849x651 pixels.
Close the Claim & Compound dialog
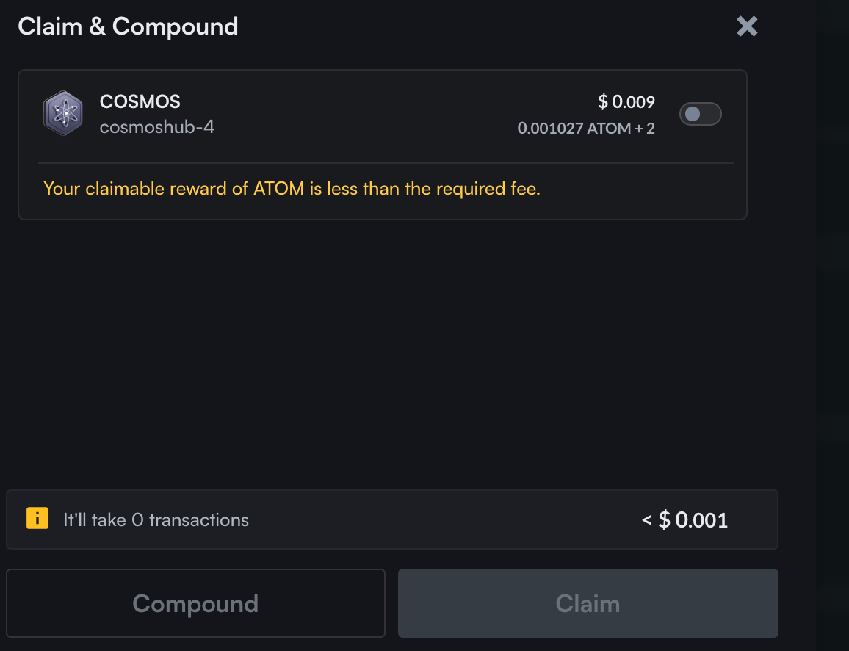click(x=747, y=27)
